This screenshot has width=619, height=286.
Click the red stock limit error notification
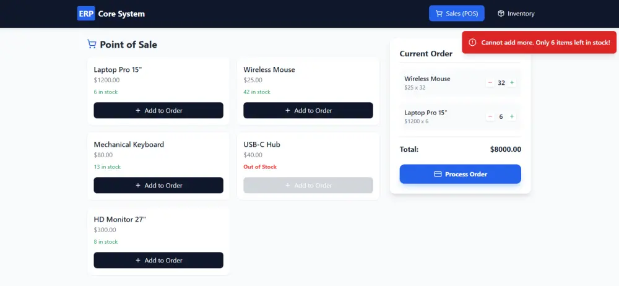click(539, 42)
